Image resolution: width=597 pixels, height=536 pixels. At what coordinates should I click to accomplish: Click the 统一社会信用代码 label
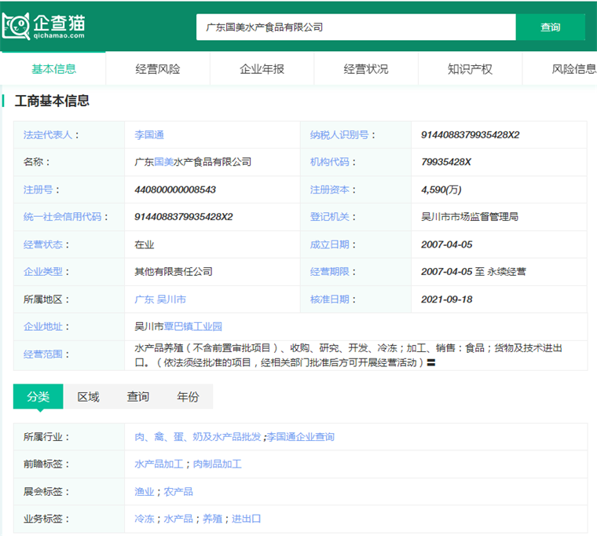tap(62, 217)
